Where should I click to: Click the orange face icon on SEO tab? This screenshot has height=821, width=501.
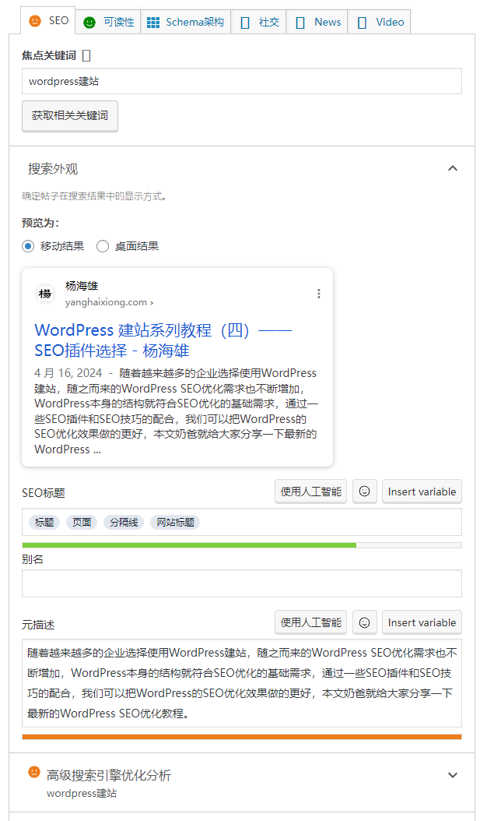(35, 21)
